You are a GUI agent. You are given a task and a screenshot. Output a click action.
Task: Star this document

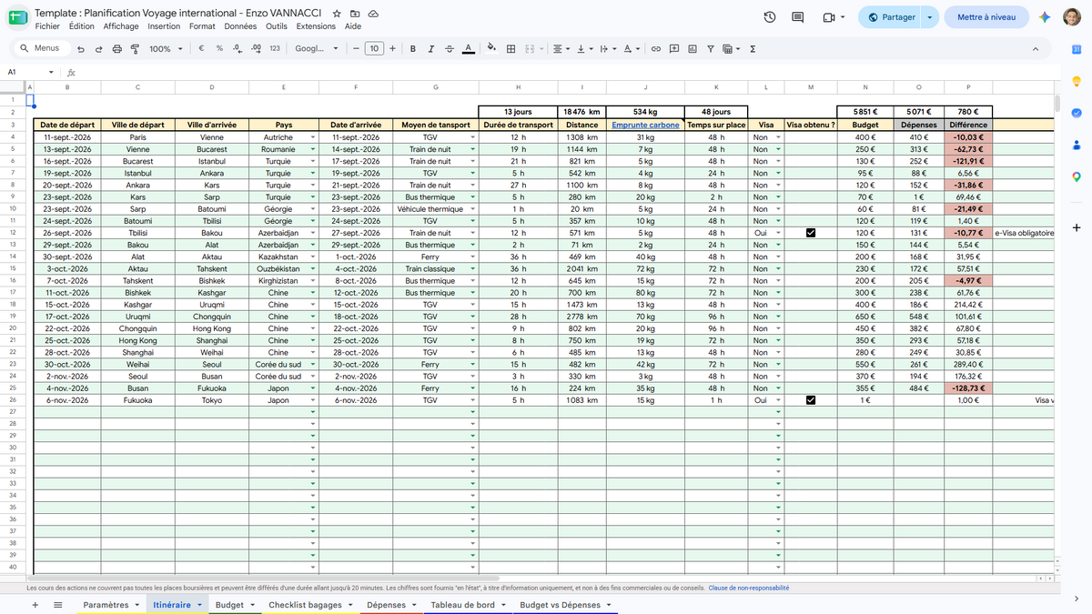337,14
